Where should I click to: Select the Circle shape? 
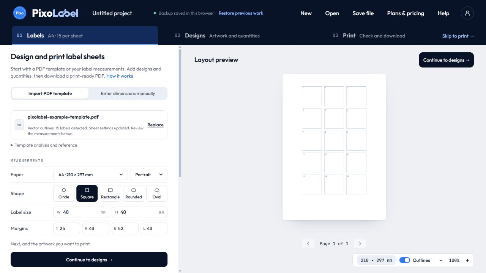[64, 193]
